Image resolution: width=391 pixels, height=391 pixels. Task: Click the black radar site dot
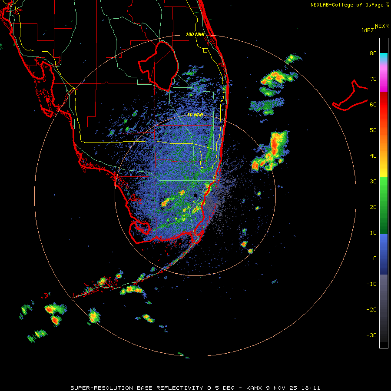click(195, 195)
